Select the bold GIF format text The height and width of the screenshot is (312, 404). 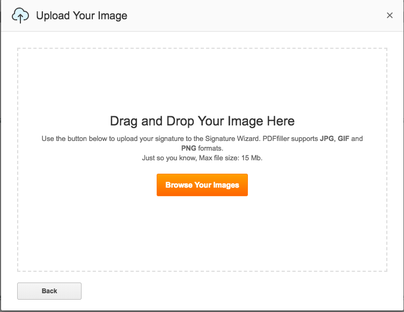coord(343,139)
